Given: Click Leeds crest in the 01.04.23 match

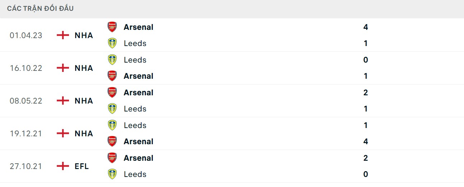Looking at the screenshot, I should point(112,43).
